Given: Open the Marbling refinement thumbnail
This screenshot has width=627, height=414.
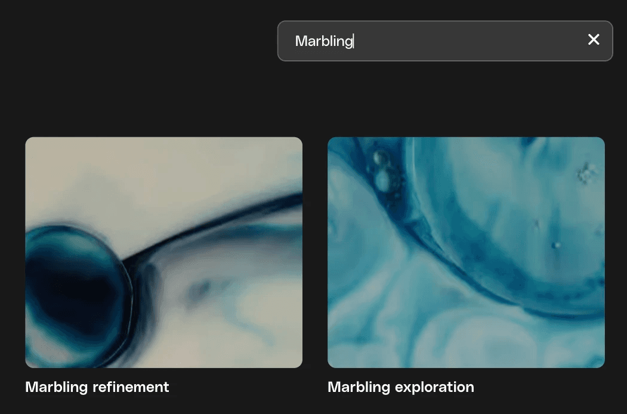Looking at the screenshot, I should tap(163, 252).
